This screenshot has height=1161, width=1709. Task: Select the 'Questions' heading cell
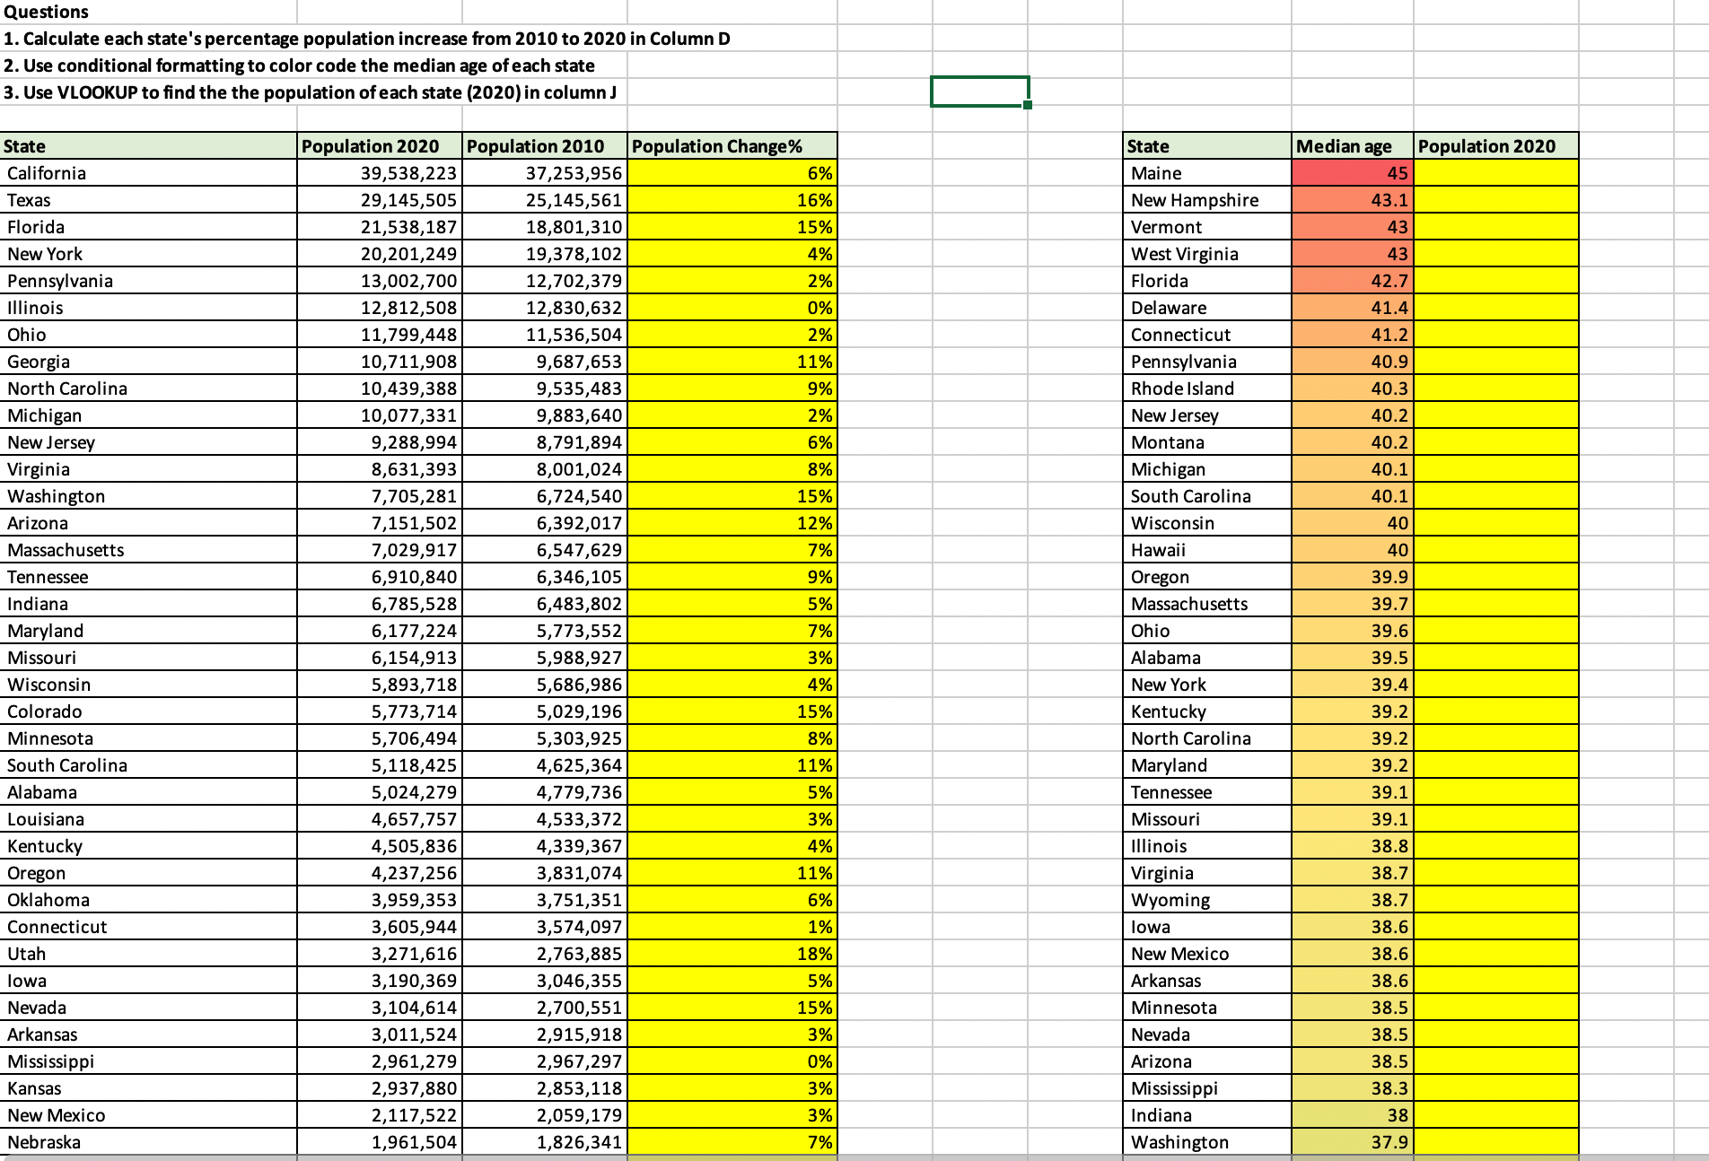click(x=148, y=12)
